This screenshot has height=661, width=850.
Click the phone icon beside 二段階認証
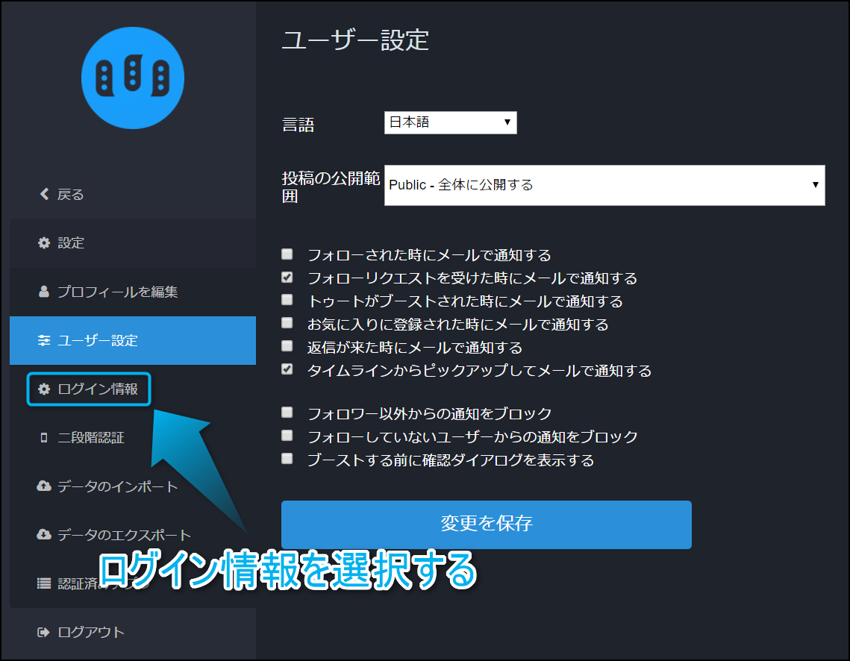[x=44, y=438]
